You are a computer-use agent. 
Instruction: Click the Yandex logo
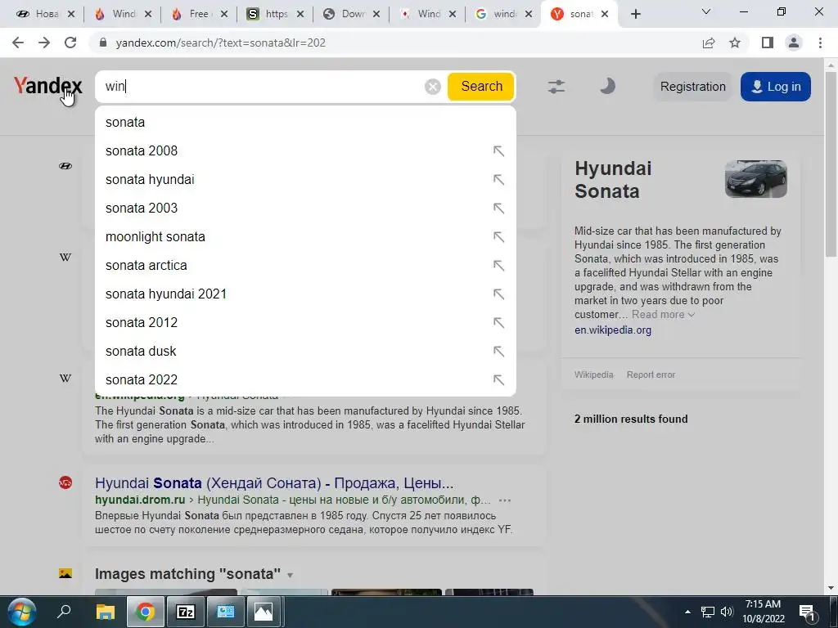click(47, 85)
